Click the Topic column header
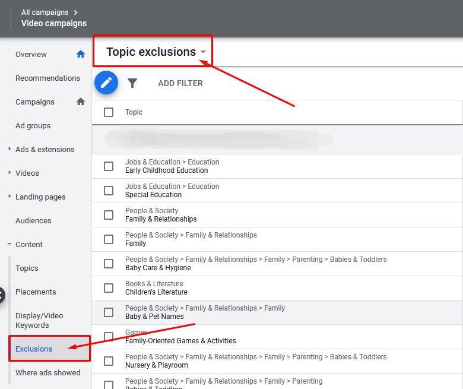Viewport: 463px width, 389px height. click(x=134, y=112)
